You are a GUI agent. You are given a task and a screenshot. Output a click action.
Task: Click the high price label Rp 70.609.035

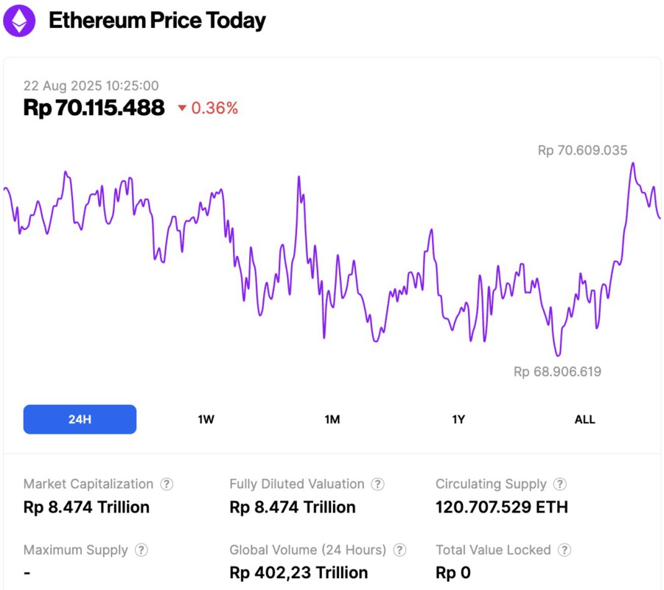[581, 150]
